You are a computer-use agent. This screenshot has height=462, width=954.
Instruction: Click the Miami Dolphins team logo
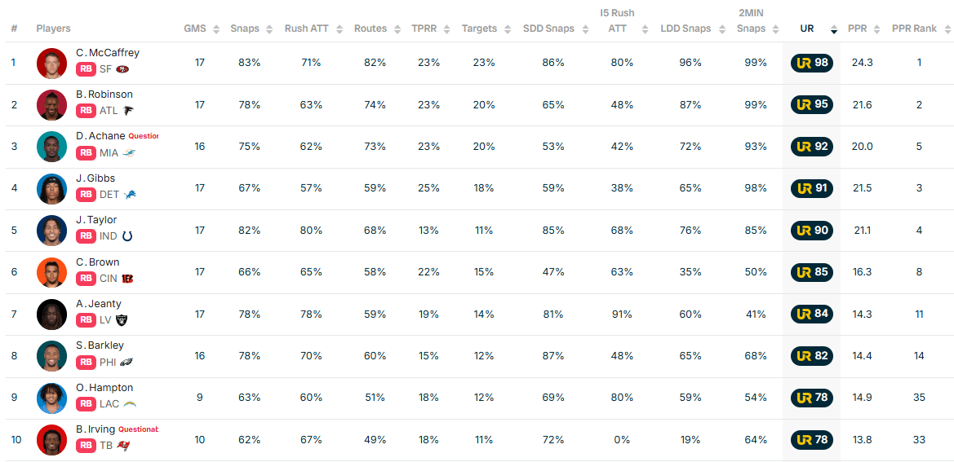coord(129,153)
